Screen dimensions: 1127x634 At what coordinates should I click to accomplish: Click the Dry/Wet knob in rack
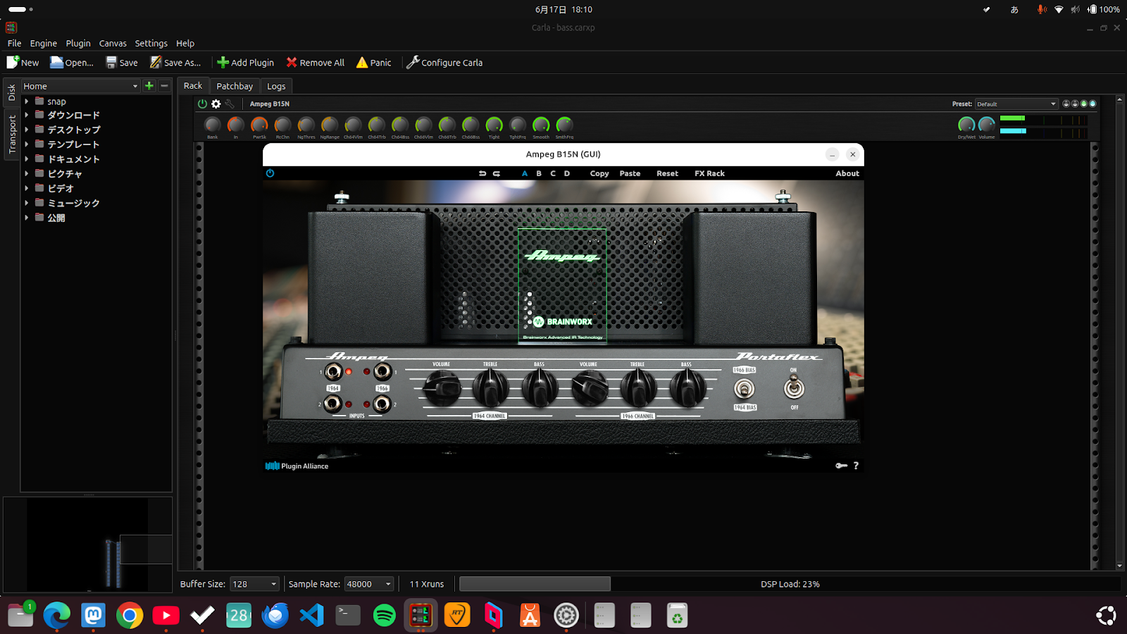966,125
